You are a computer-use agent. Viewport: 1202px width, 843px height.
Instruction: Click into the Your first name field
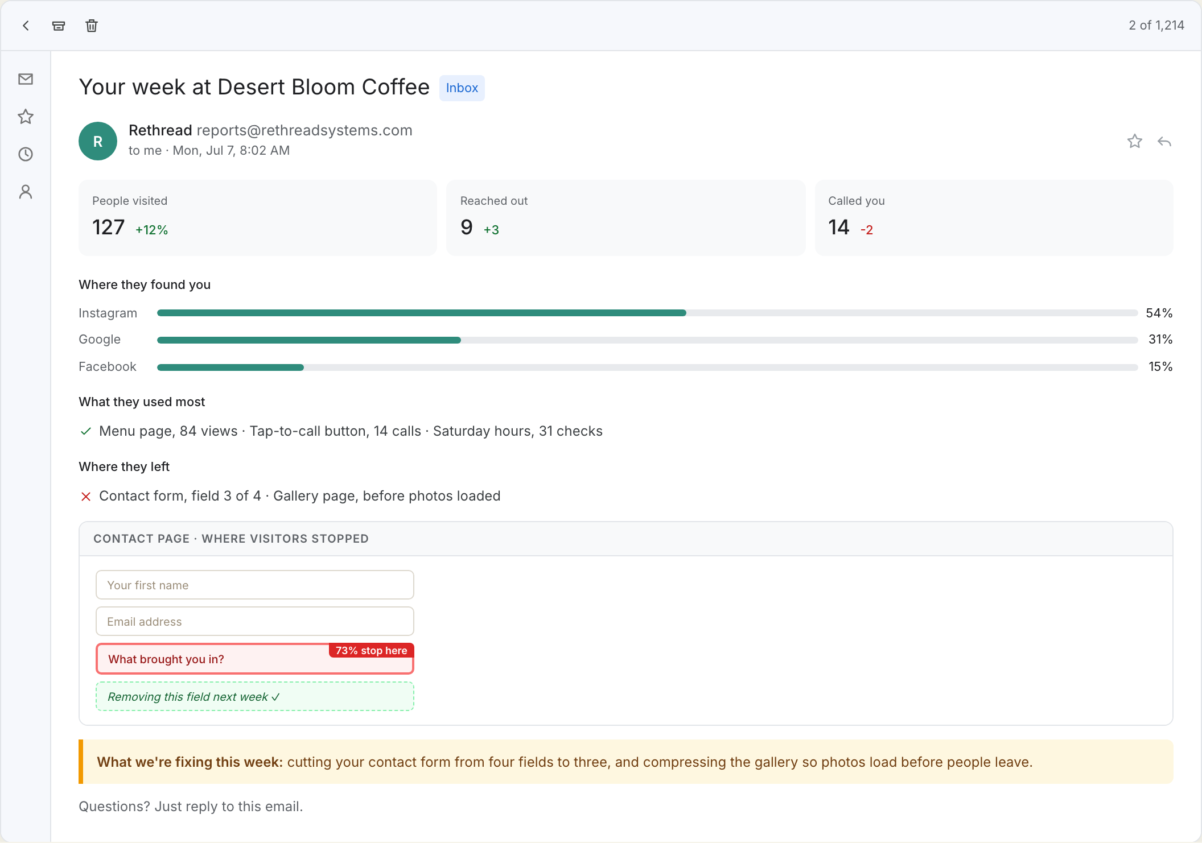[x=255, y=585]
